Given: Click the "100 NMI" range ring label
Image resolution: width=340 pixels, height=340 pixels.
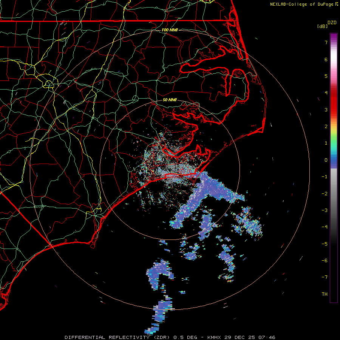Looking at the screenshot, I should click(170, 30).
